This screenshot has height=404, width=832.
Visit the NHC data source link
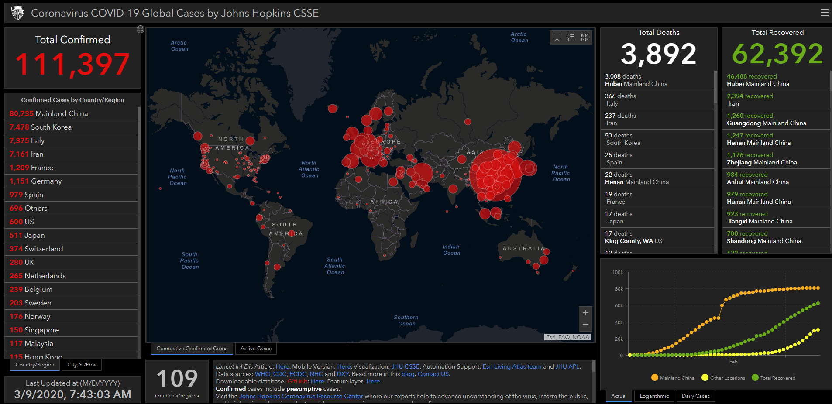[x=316, y=374]
